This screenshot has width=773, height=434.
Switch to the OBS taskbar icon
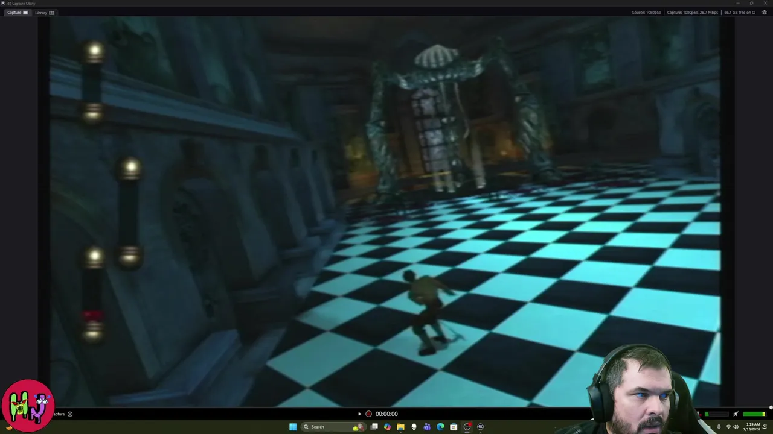click(x=467, y=427)
